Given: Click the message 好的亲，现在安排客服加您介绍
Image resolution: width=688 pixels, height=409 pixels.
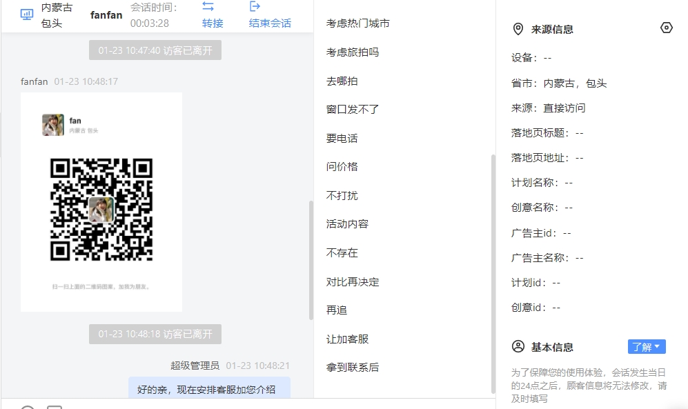Looking at the screenshot, I should 209,388.
